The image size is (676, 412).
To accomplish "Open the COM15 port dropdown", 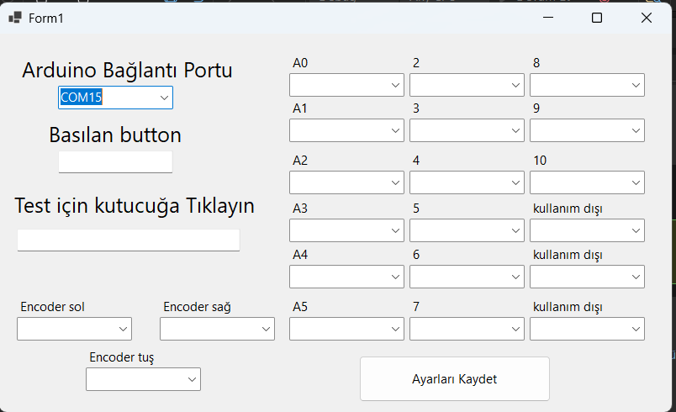I will 115,98.
